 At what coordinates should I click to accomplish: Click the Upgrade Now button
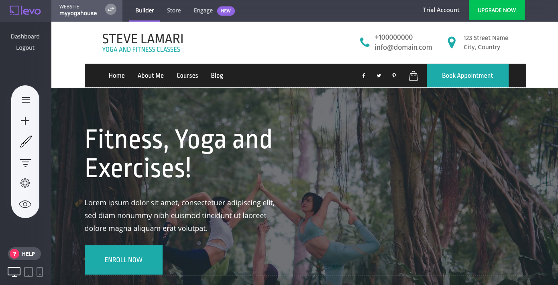coord(497,10)
